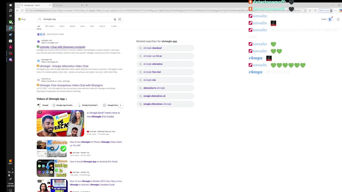Select related search 'uhmegle app for pc'

pos(165,56)
